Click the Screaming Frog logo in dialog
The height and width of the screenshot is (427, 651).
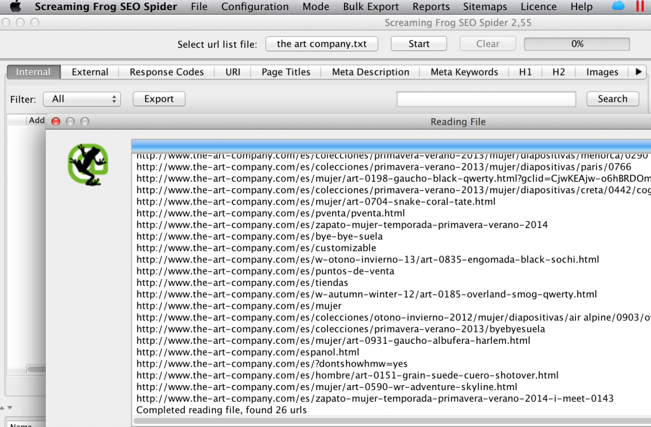[x=88, y=165]
